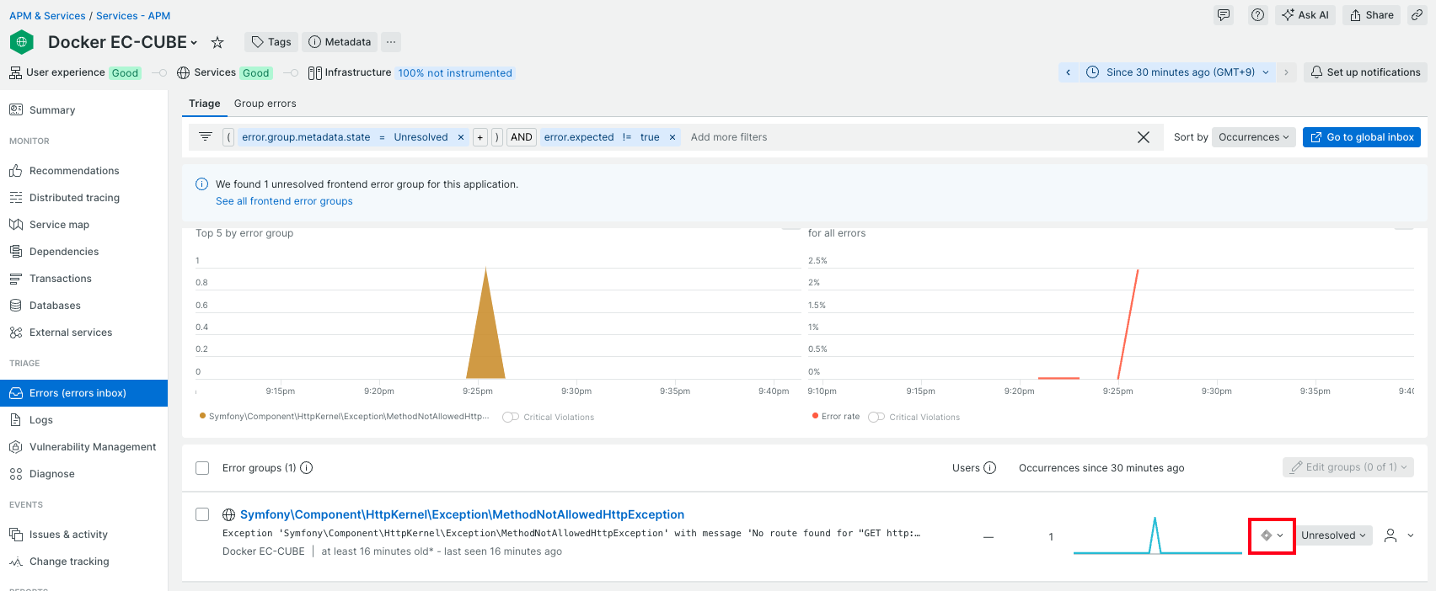Toggle Critical Violations on error rate chart
The image size is (1436, 591).
[876, 417]
